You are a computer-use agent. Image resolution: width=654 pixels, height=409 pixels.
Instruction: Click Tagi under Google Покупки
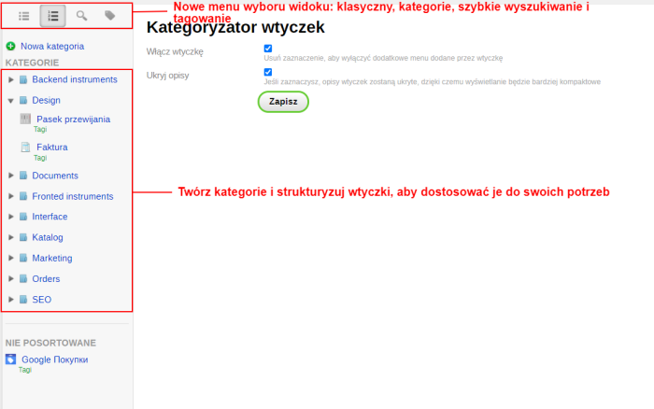point(25,370)
